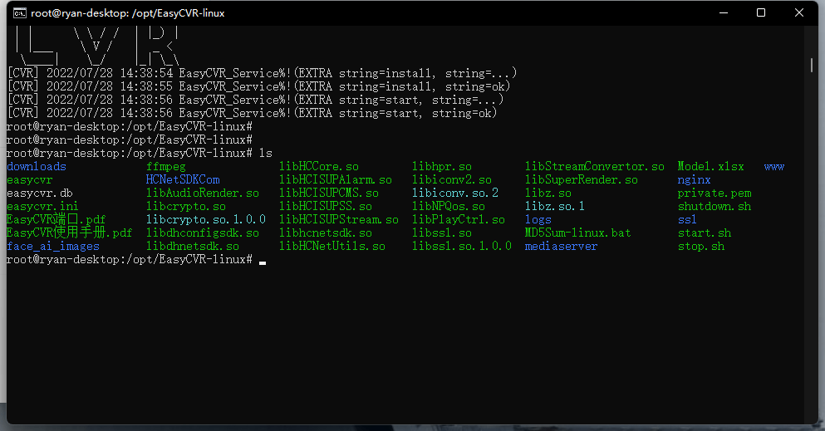This screenshot has height=431, width=825.
Task: Click the prompt line containing the 'ls' command
Action: [140, 153]
